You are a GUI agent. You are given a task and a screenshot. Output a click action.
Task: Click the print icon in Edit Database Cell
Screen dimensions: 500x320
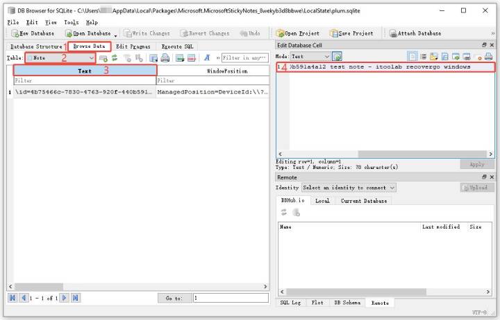click(x=488, y=57)
